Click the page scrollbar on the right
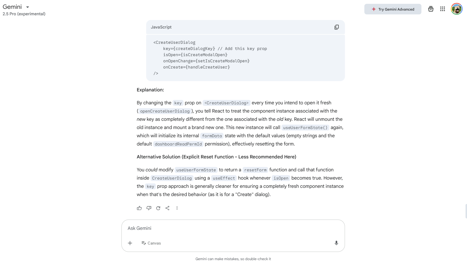The image size is (467, 261). click(x=466, y=211)
